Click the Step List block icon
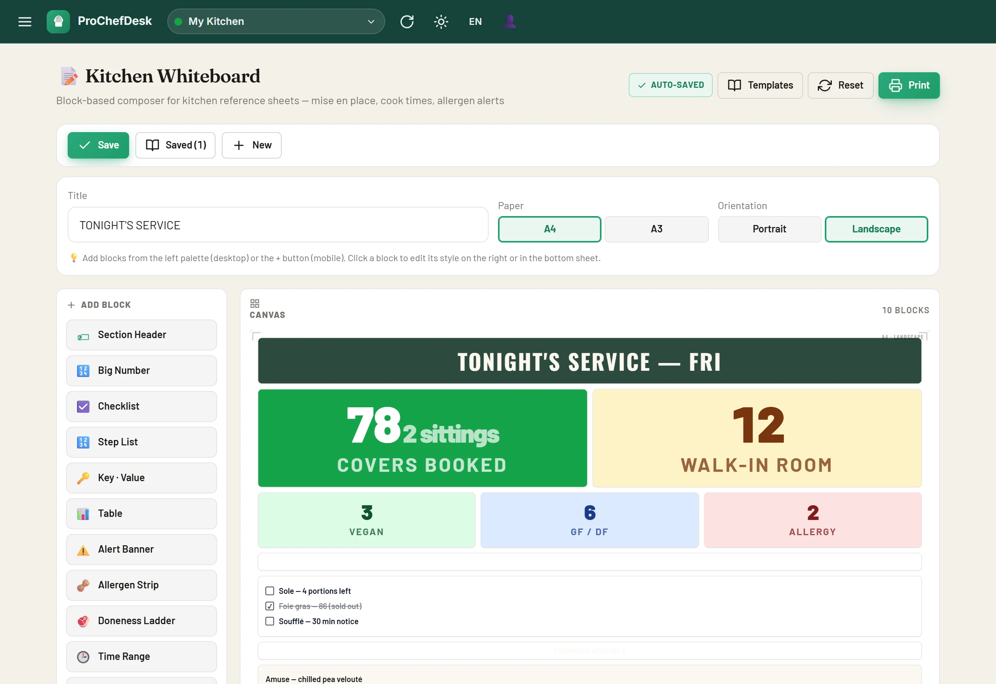Screen dimensions: 996x684 pos(83,442)
